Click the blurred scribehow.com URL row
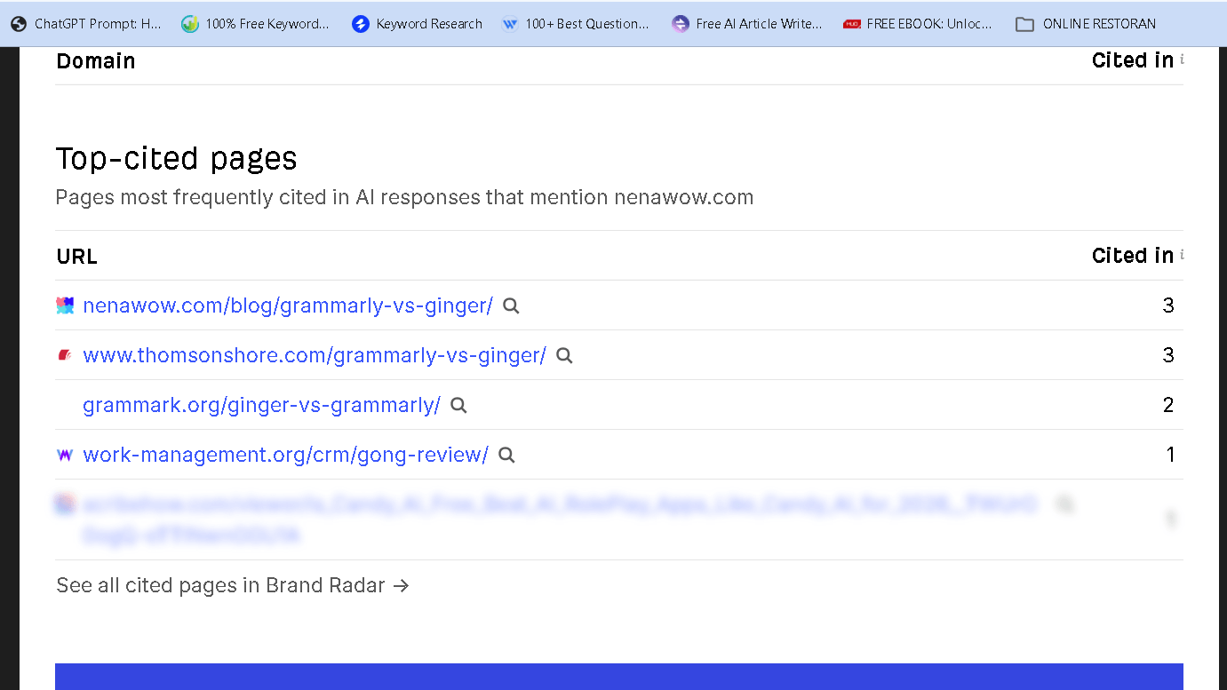The image size is (1227, 690). tap(618, 519)
